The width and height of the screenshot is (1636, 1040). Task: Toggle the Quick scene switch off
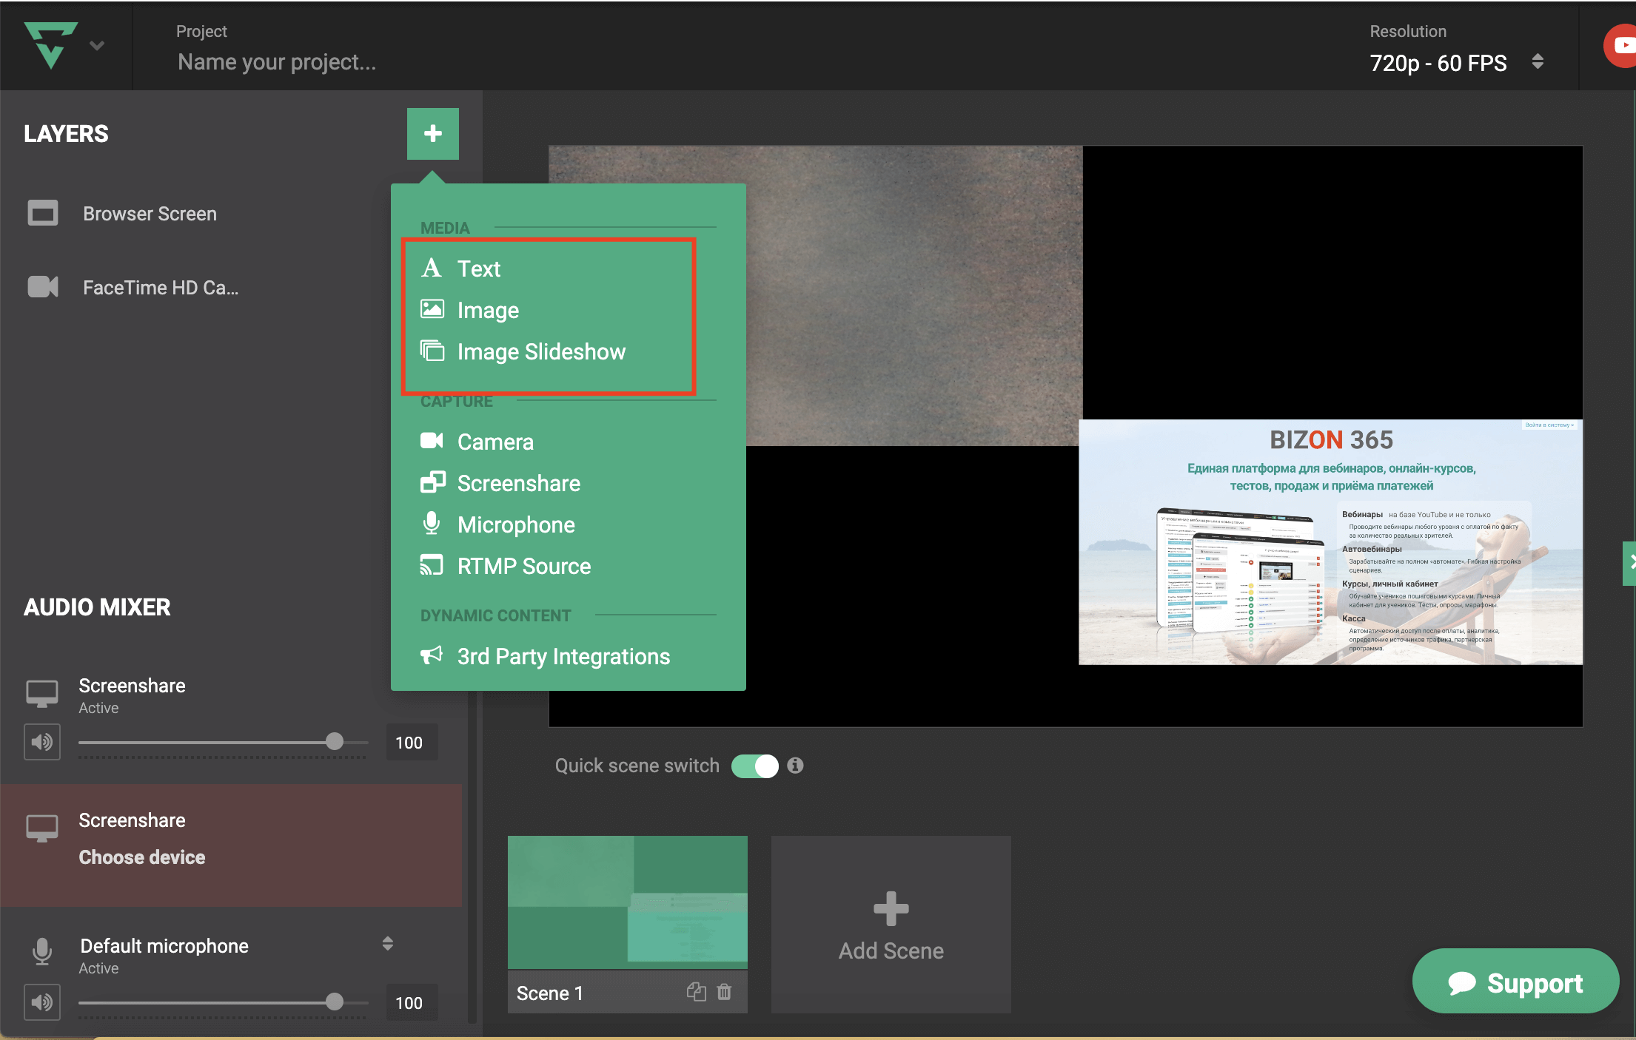click(x=754, y=766)
